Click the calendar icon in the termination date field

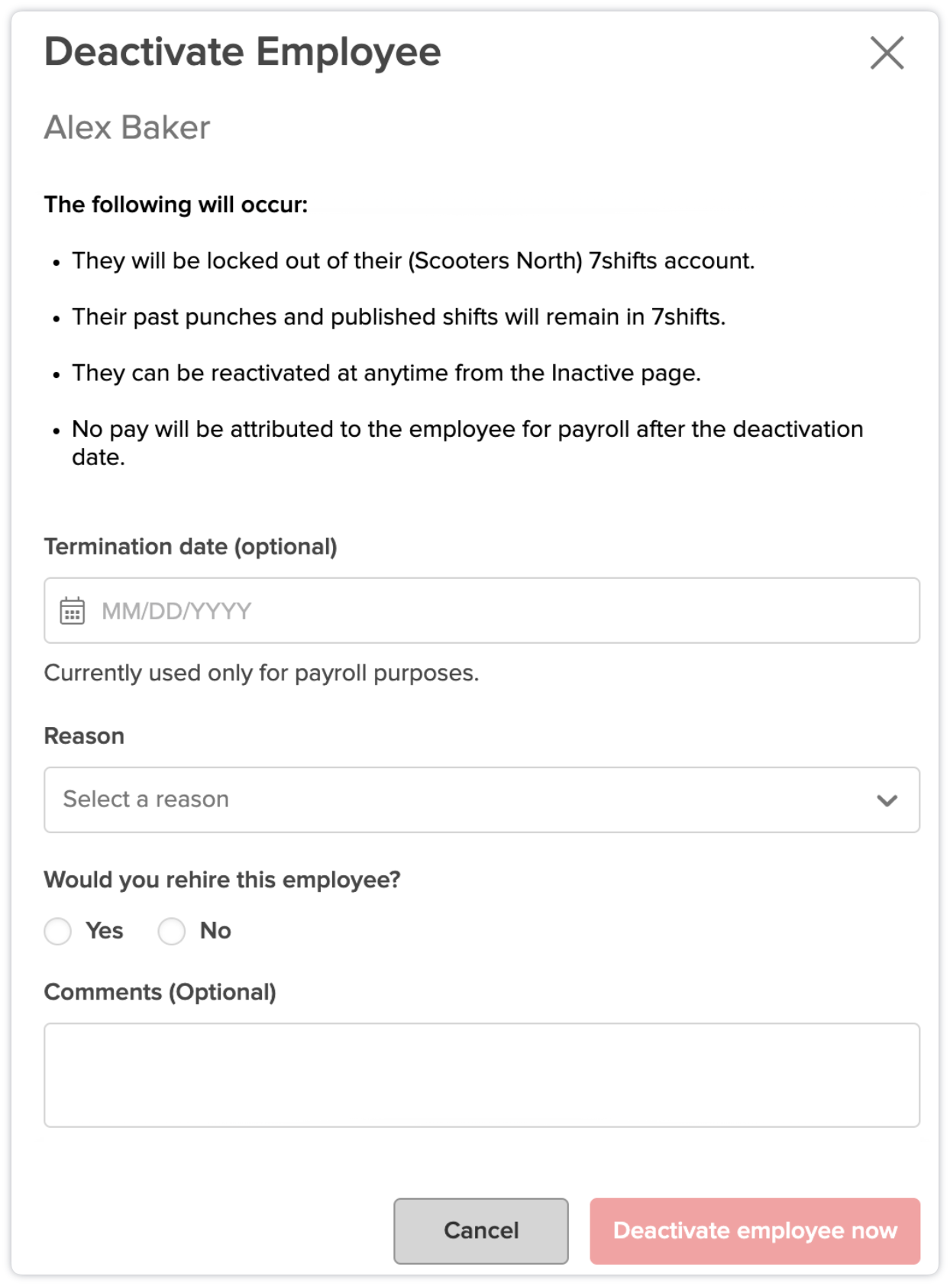[x=73, y=609]
